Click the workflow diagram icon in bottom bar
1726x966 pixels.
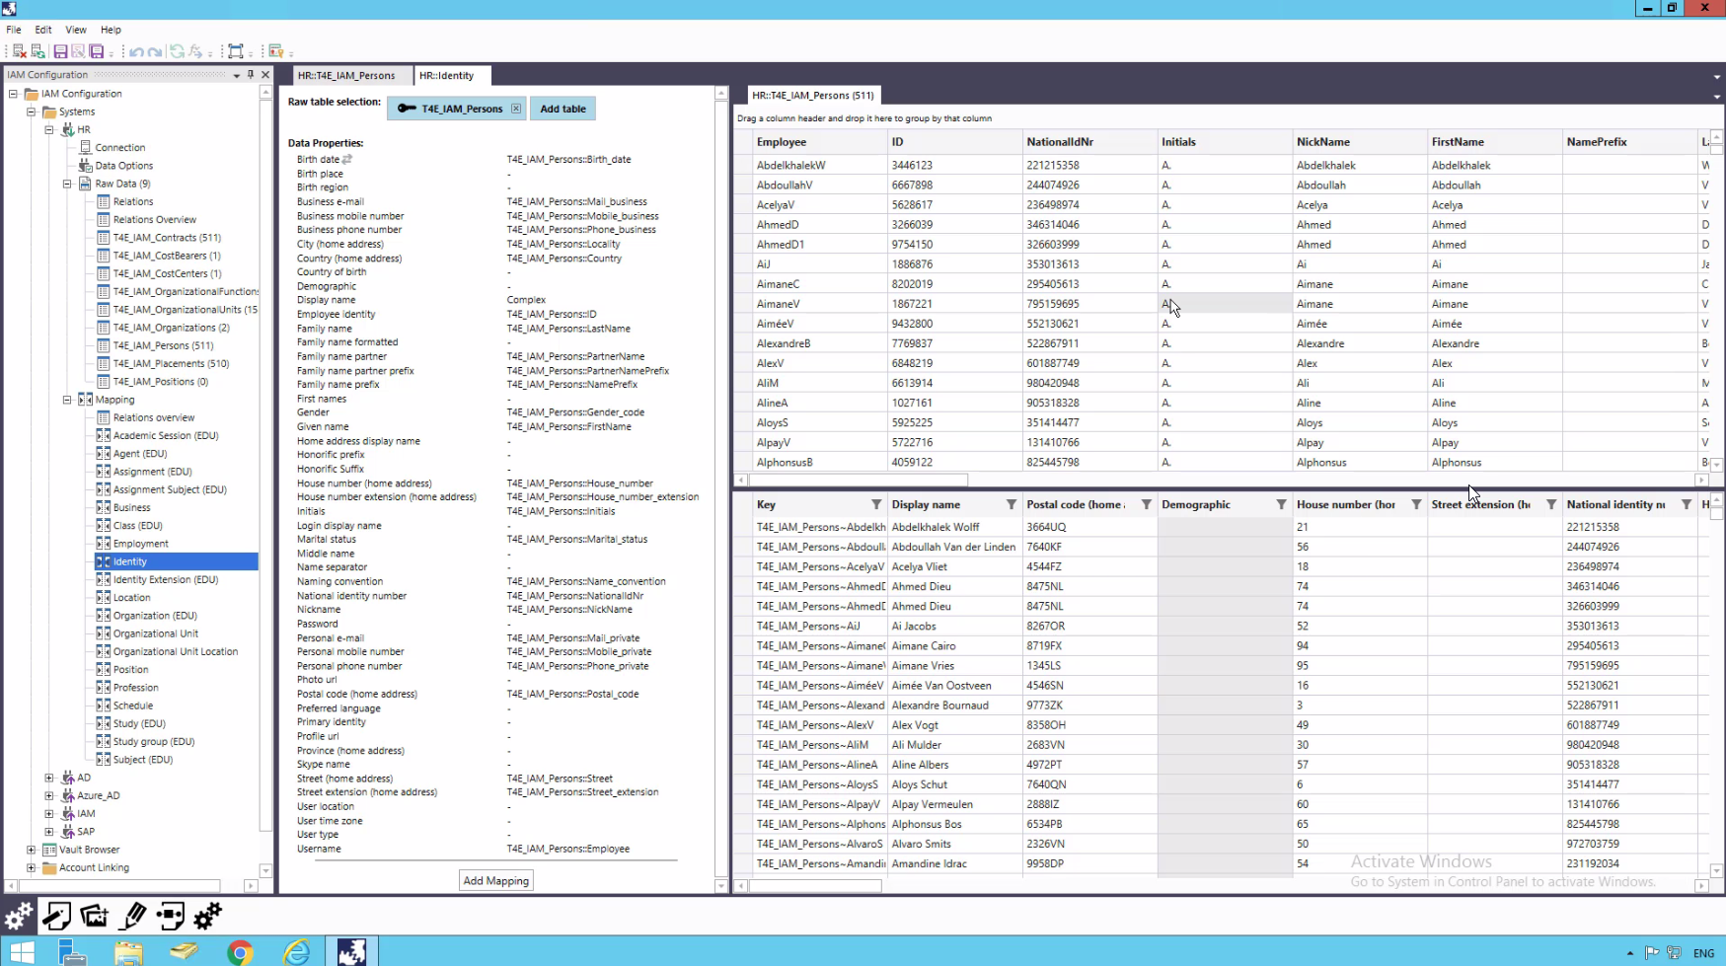tap(170, 917)
